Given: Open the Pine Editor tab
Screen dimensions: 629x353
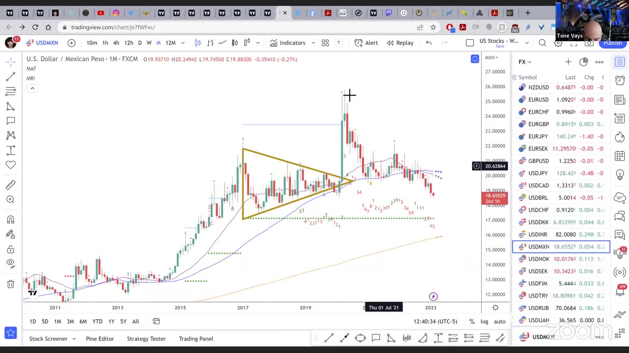Looking at the screenshot, I should click(100, 339).
